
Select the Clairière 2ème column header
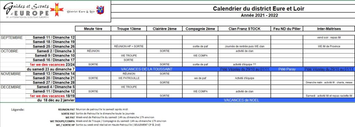(x=164, y=29)
